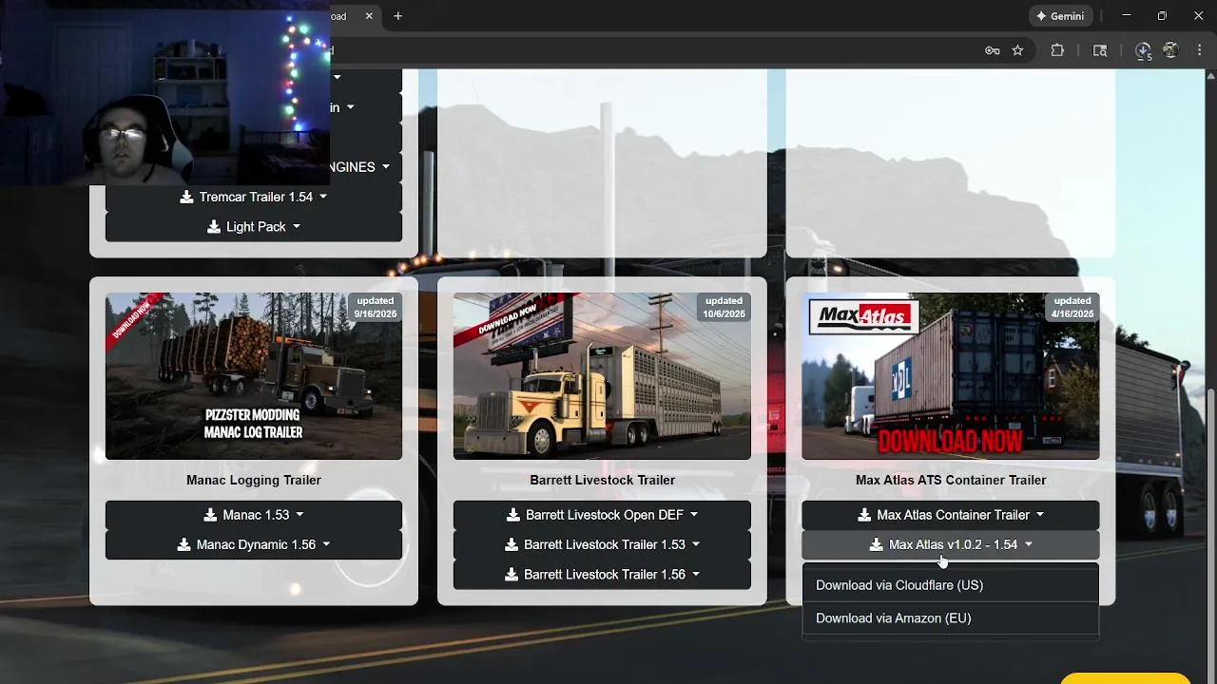This screenshot has height=684, width=1217.
Task: Open the Gemini assistant button
Action: point(1059,16)
